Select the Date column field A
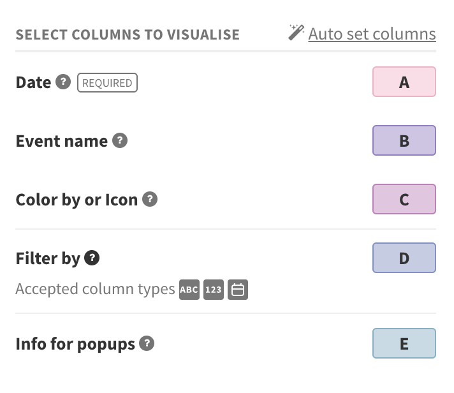Screen dimensions: 454x393 [x=404, y=82]
